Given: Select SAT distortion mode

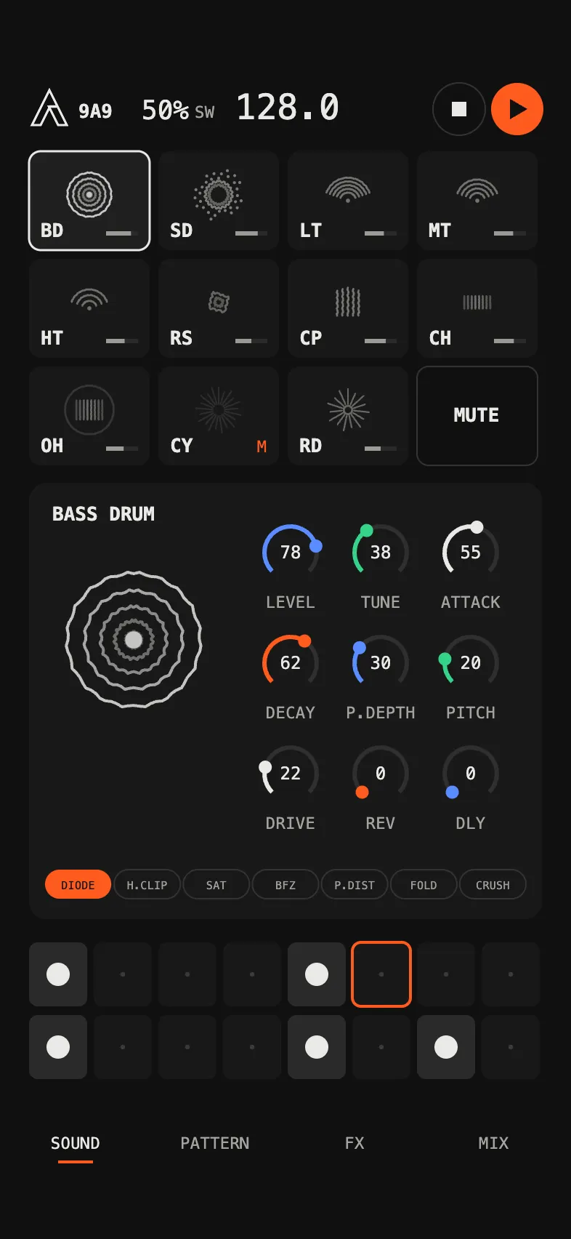Looking at the screenshot, I should pyautogui.click(x=216, y=885).
